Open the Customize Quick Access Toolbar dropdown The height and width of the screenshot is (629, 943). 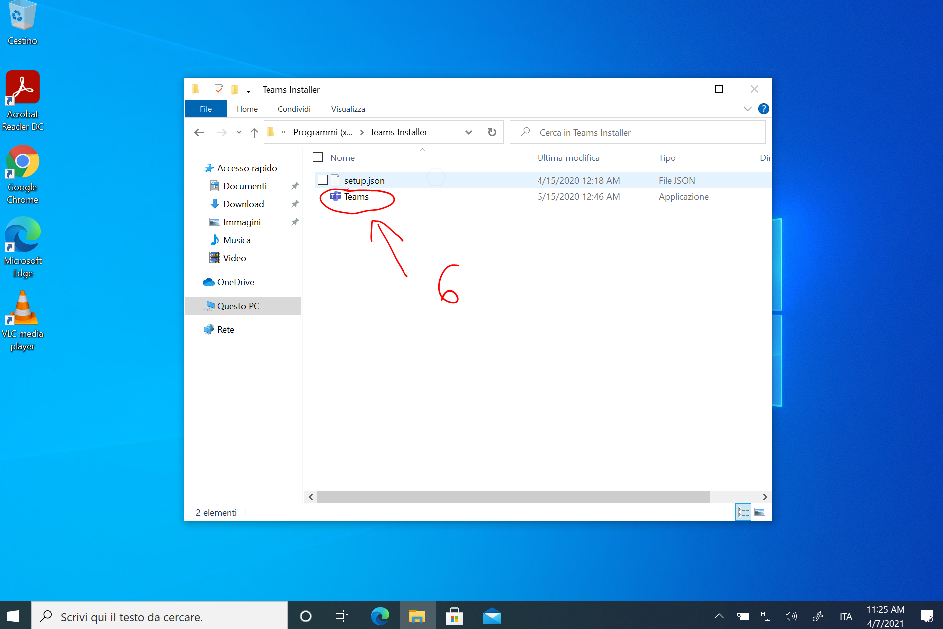pos(248,90)
